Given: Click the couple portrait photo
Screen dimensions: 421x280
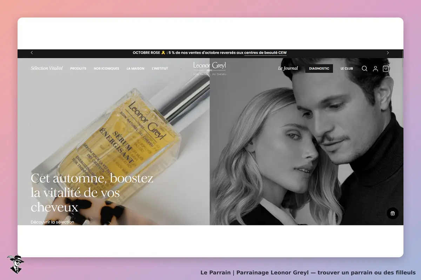Looking at the screenshot, I should [x=307, y=141].
